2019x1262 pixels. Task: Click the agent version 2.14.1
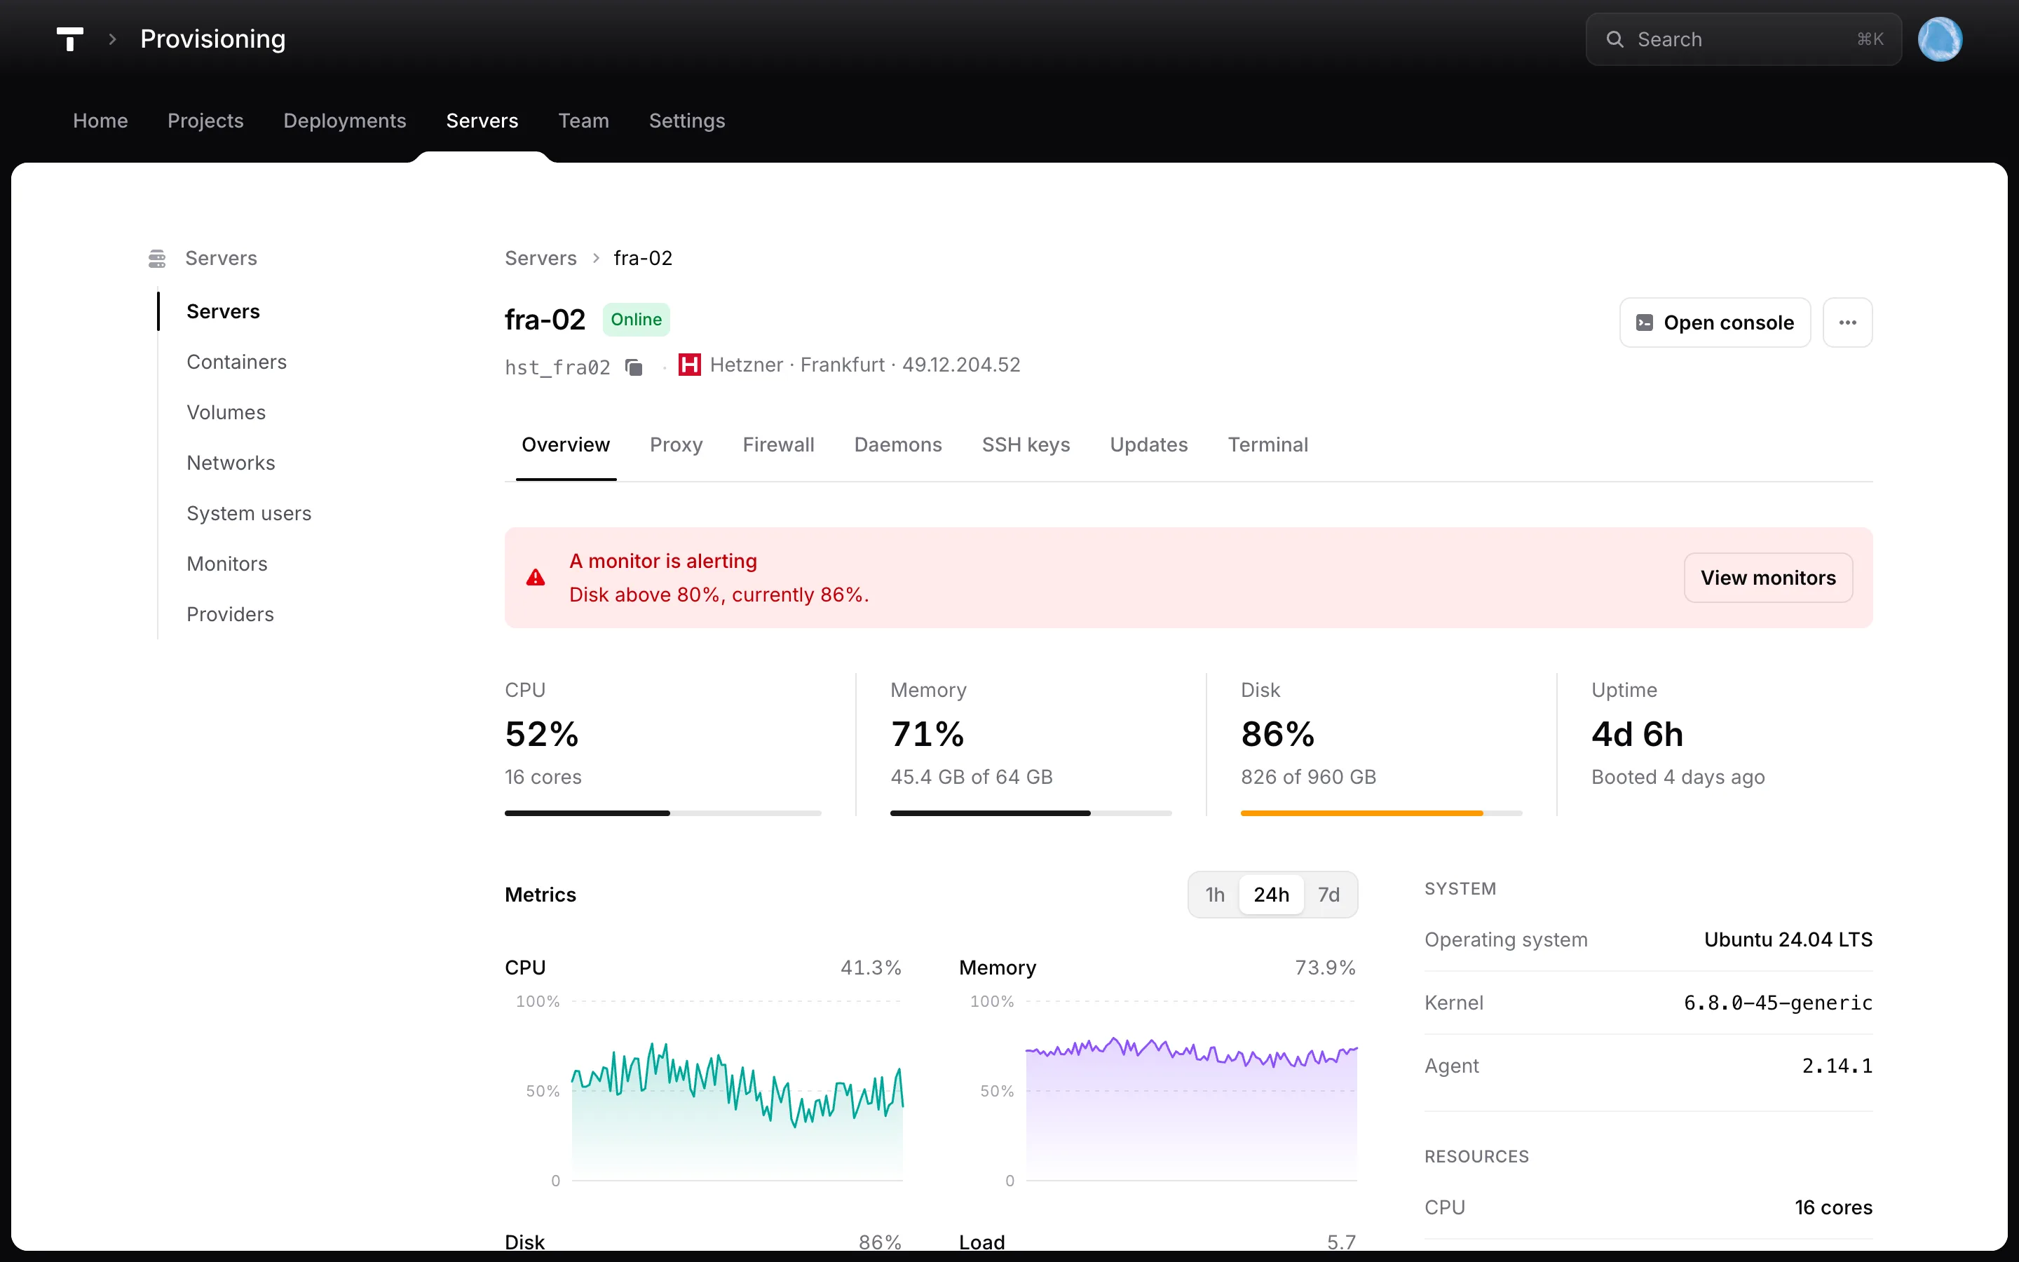click(1837, 1066)
